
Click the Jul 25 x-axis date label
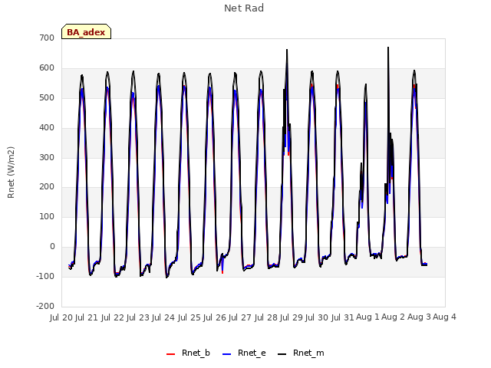[189, 317]
